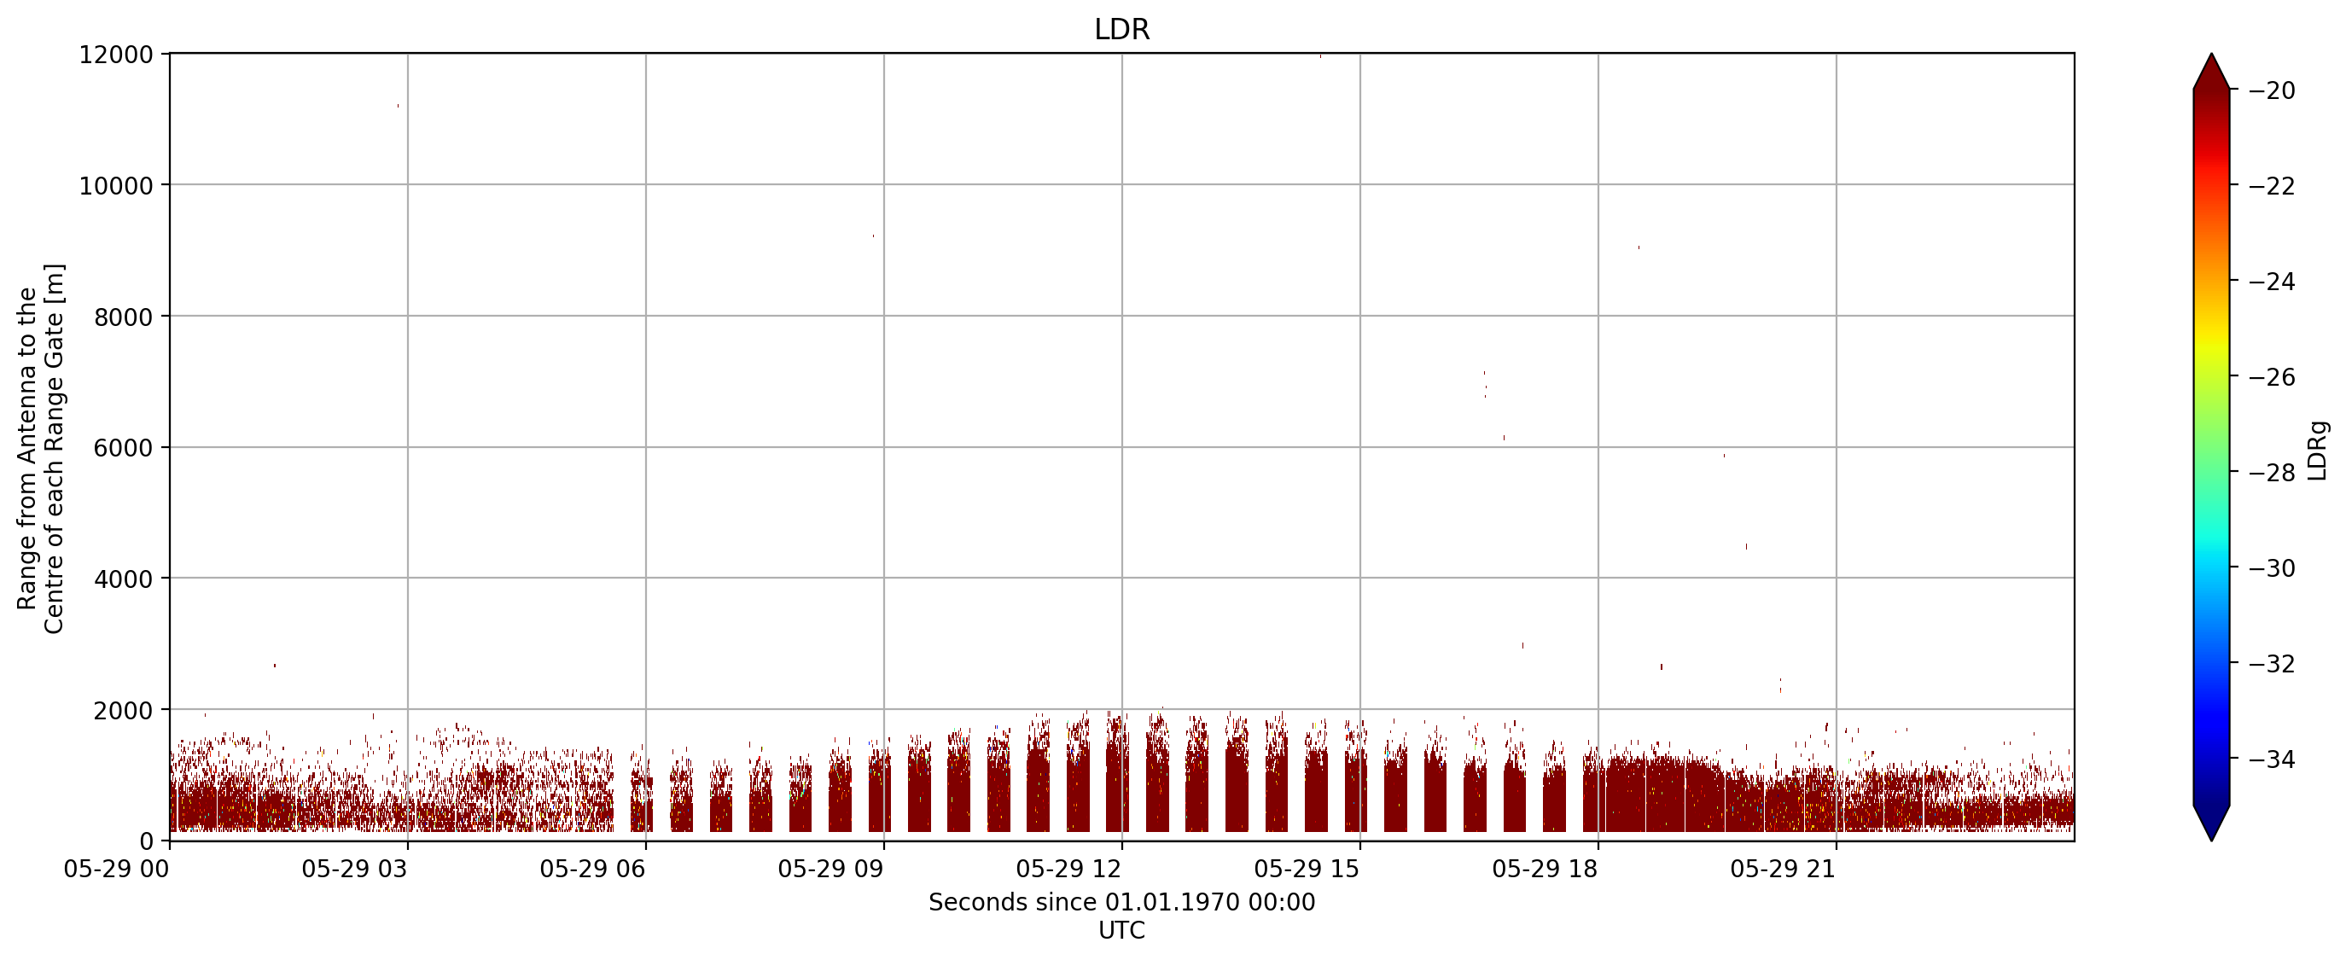Image resolution: width=2346 pixels, height=960 pixels.
Task: Select the y-axis tick label 4000
Action: pos(123,579)
